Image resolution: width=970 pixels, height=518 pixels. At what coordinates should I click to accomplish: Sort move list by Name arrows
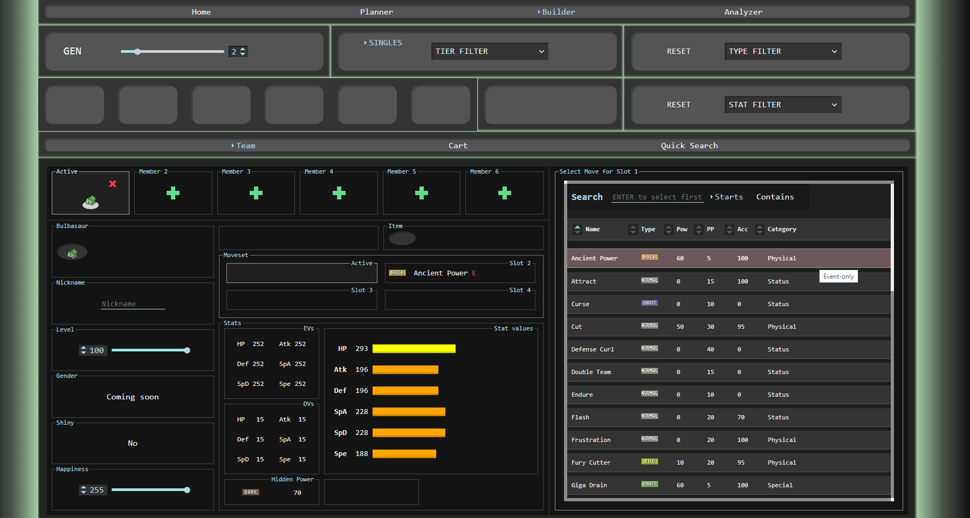577,229
